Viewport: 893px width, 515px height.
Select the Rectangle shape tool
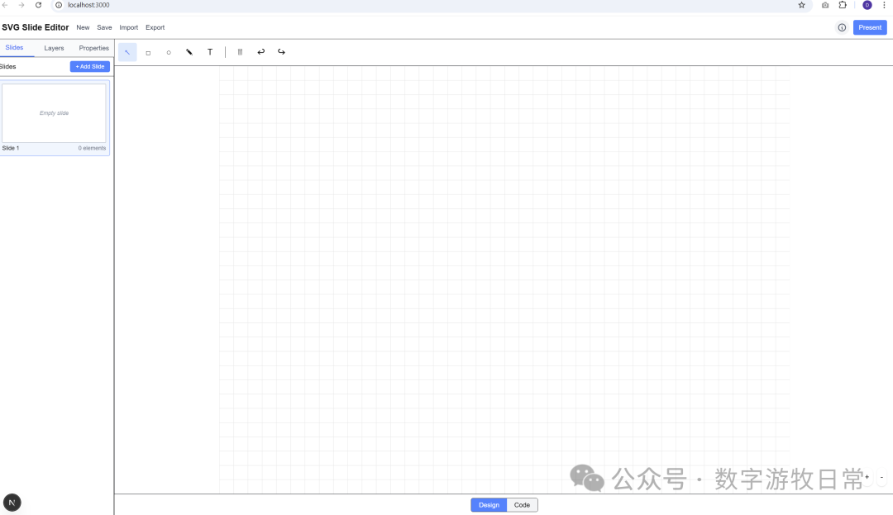[x=148, y=52]
